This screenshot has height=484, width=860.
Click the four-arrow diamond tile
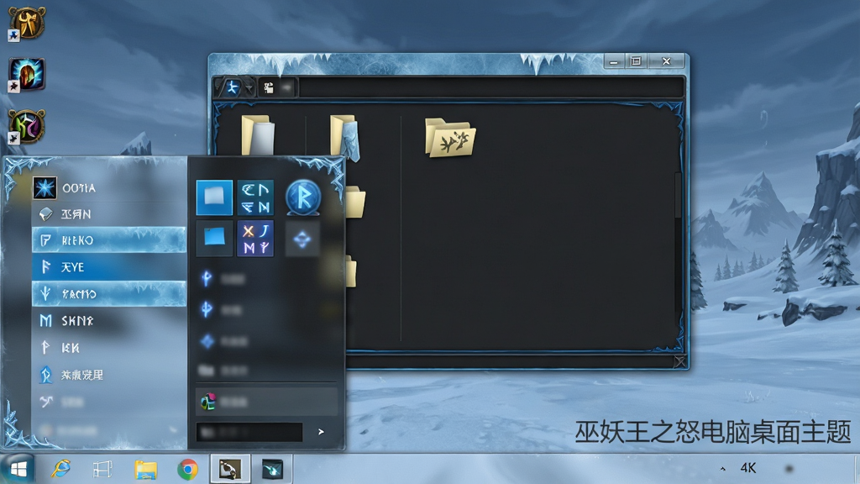(302, 239)
